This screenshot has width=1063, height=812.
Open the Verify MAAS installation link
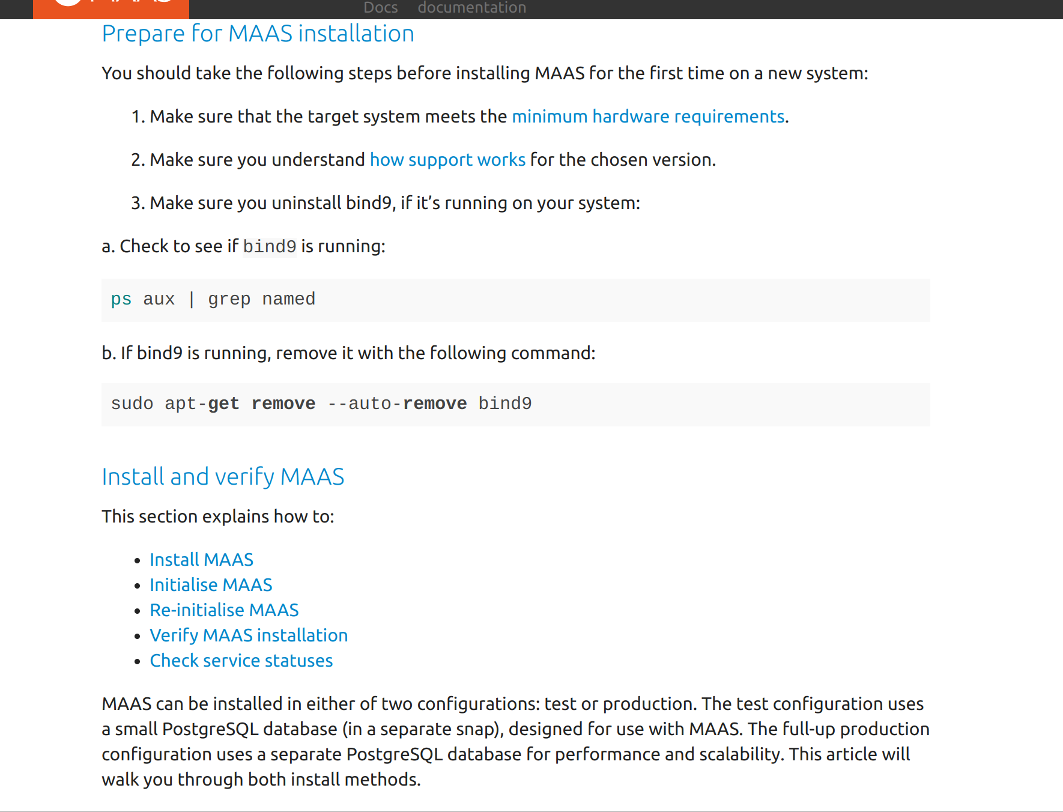(249, 635)
